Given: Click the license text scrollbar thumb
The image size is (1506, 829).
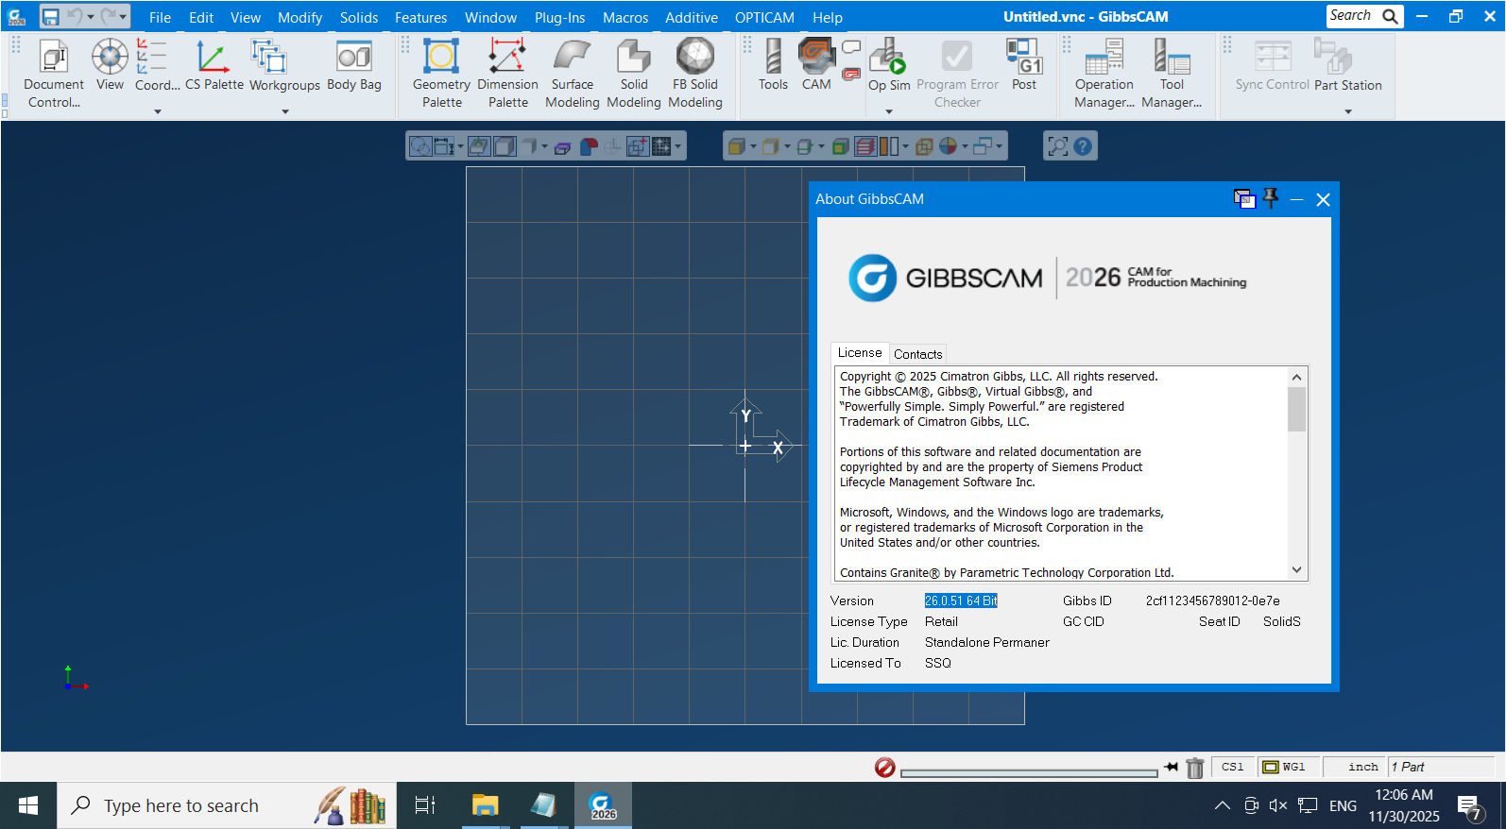Looking at the screenshot, I should (1296, 409).
